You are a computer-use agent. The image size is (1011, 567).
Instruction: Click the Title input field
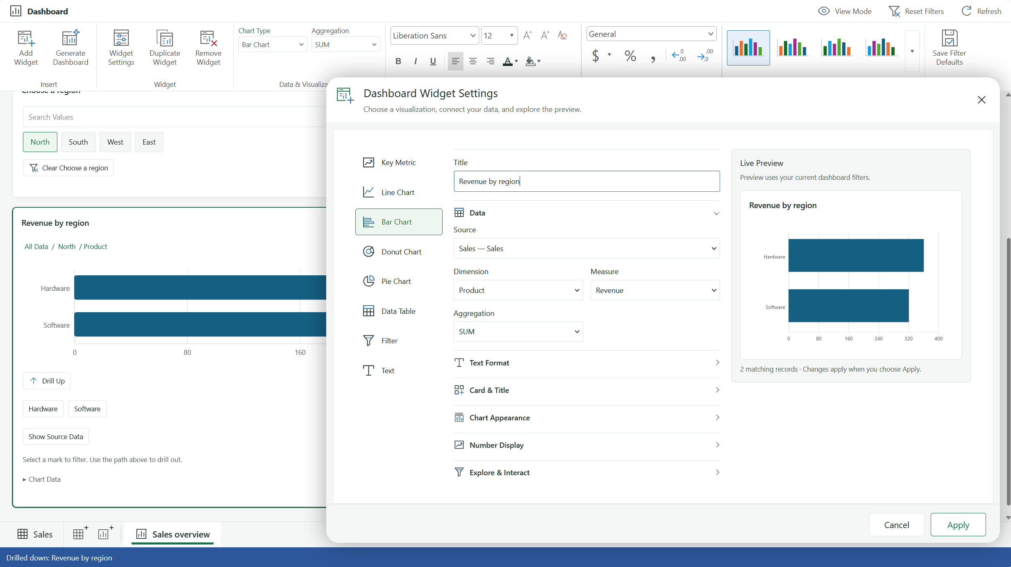pos(586,181)
